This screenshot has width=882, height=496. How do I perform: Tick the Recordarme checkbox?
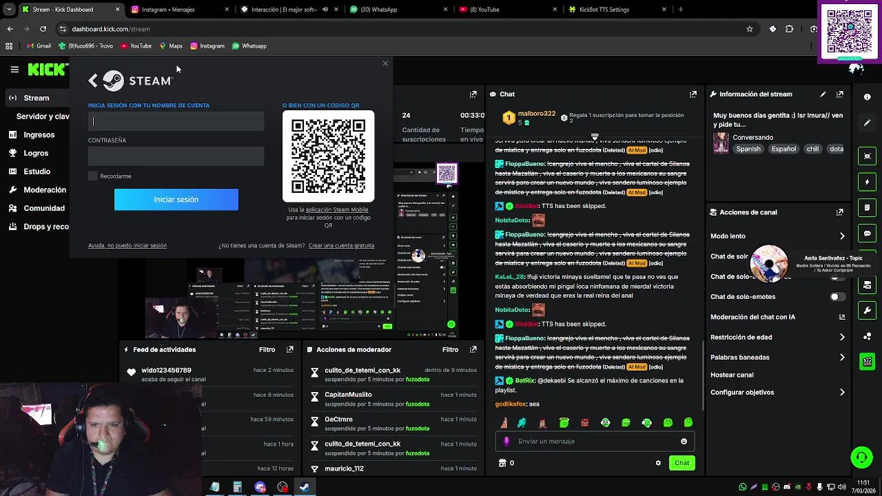(93, 176)
